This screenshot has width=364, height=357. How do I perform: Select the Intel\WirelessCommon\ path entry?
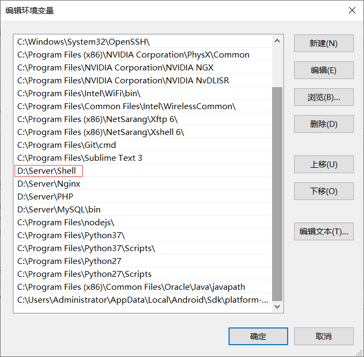point(142,106)
